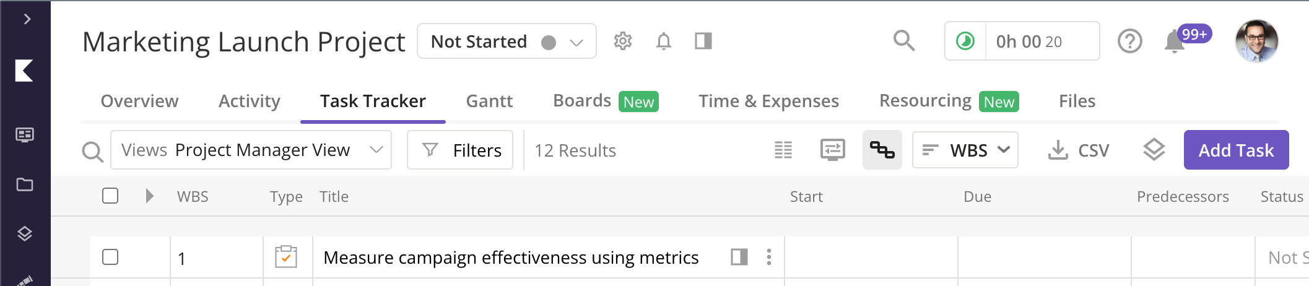Expand all rows using header triangle
Viewport: 1309px width, 286px height.
click(x=149, y=196)
